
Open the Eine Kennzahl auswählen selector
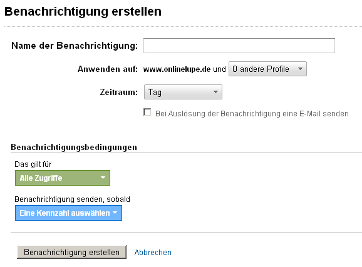(x=68, y=213)
